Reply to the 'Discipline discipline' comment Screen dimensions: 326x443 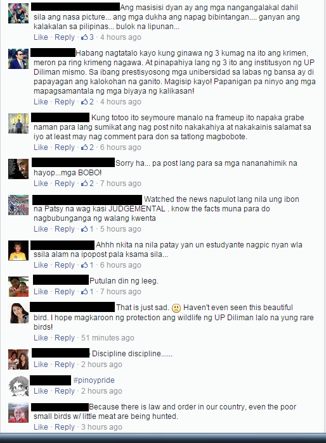65,364
